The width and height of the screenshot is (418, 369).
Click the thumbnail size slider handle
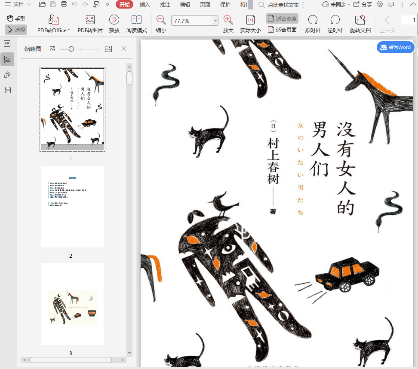coord(71,49)
